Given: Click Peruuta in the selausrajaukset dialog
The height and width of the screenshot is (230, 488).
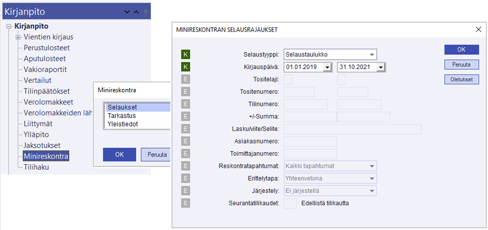Looking at the screenshot, I should tap(461, 64).
